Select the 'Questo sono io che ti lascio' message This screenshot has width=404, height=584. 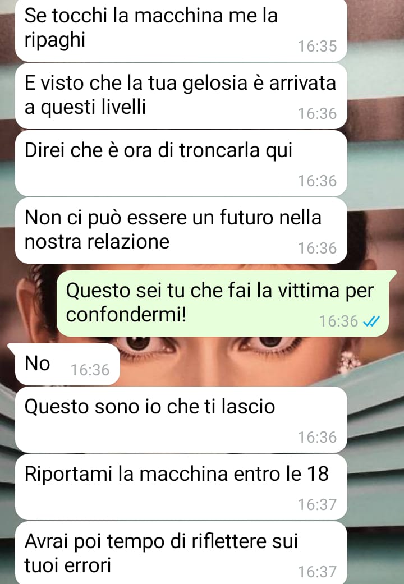pyautogui.click(x=181, y=420)
